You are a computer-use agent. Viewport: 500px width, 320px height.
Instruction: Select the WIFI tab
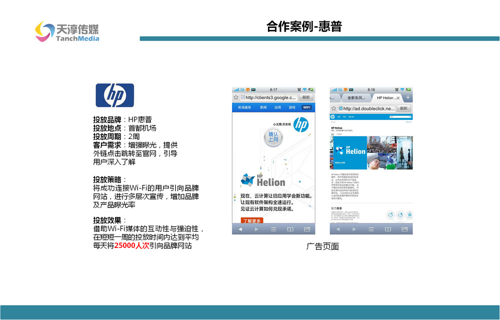point(307,107)
